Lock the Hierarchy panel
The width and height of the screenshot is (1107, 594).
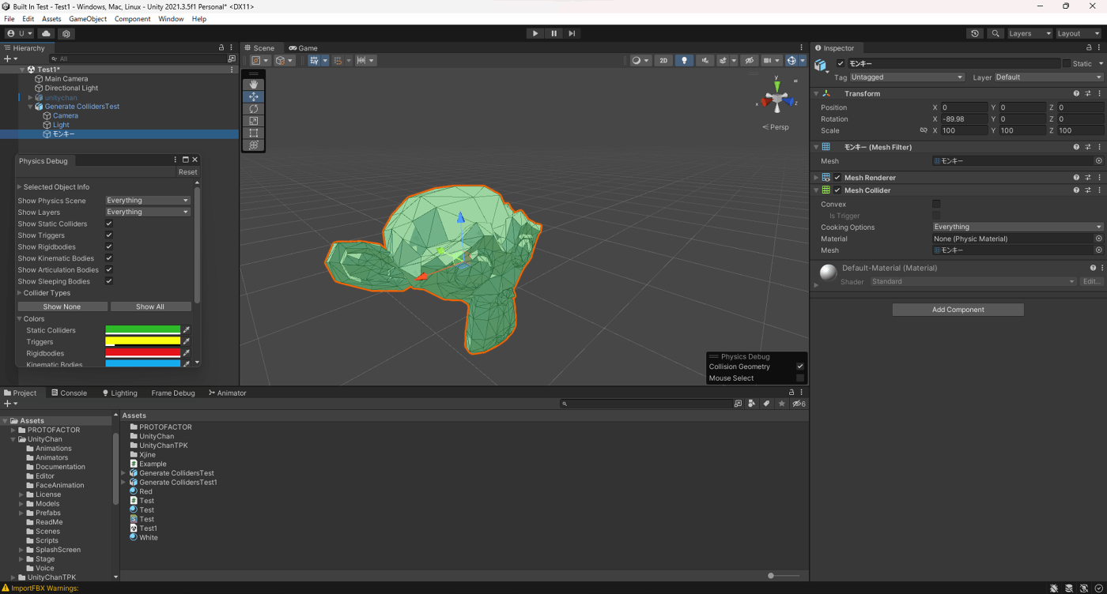click(x=221, y=48)
